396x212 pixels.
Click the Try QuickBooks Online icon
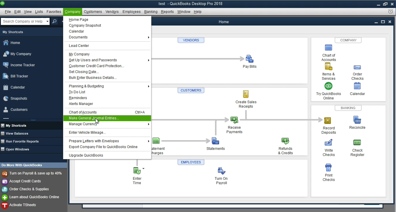328,86
